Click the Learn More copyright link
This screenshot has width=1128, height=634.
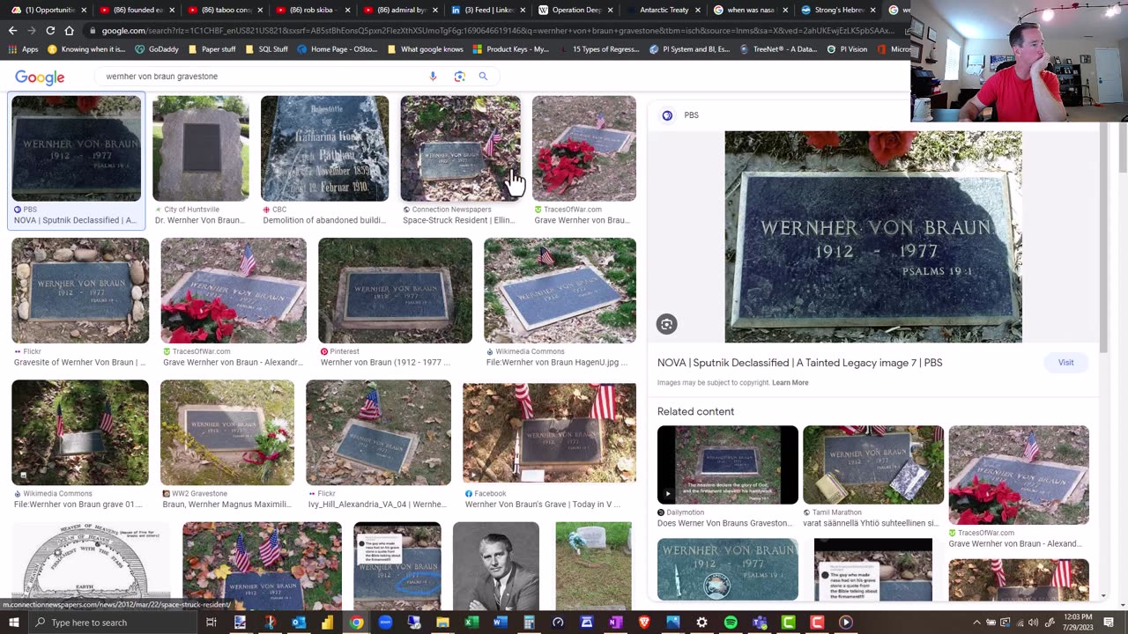(x=790, y=383)
